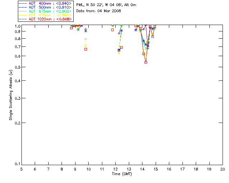Click the 5 hour x-axis label
Image resolution: width=229 pixels, height=183 pixels.
pos(21,169)
